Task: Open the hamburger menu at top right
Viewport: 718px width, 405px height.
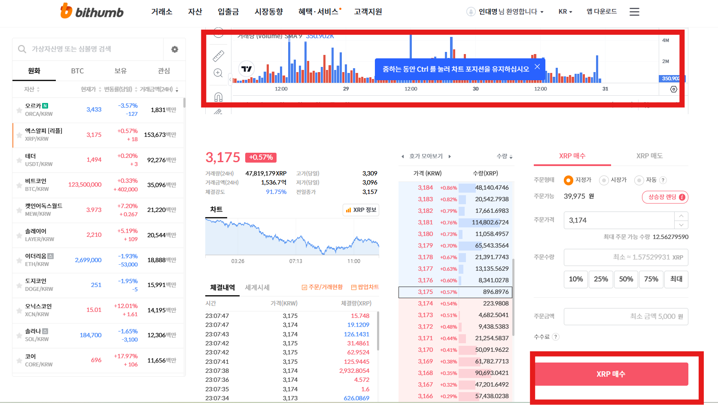Action: (634, 12)
